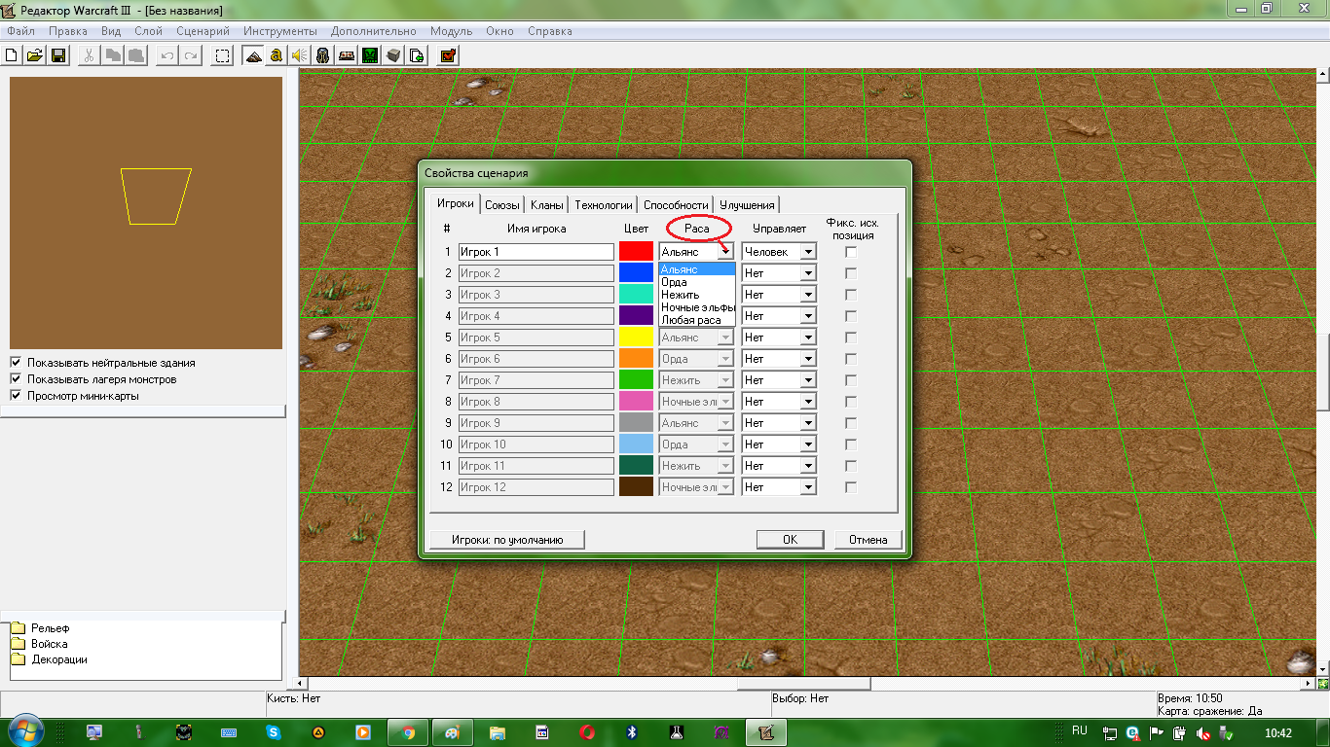
Task: Open the 'Управляет' dropdown for Игрок 11
Action: pos(807,466)
